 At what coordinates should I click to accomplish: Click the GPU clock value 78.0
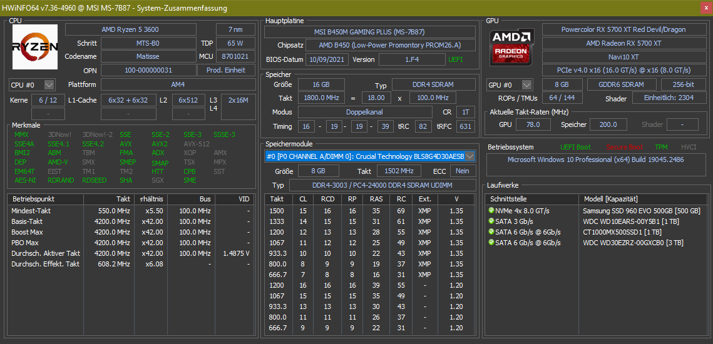coord(532,124)
